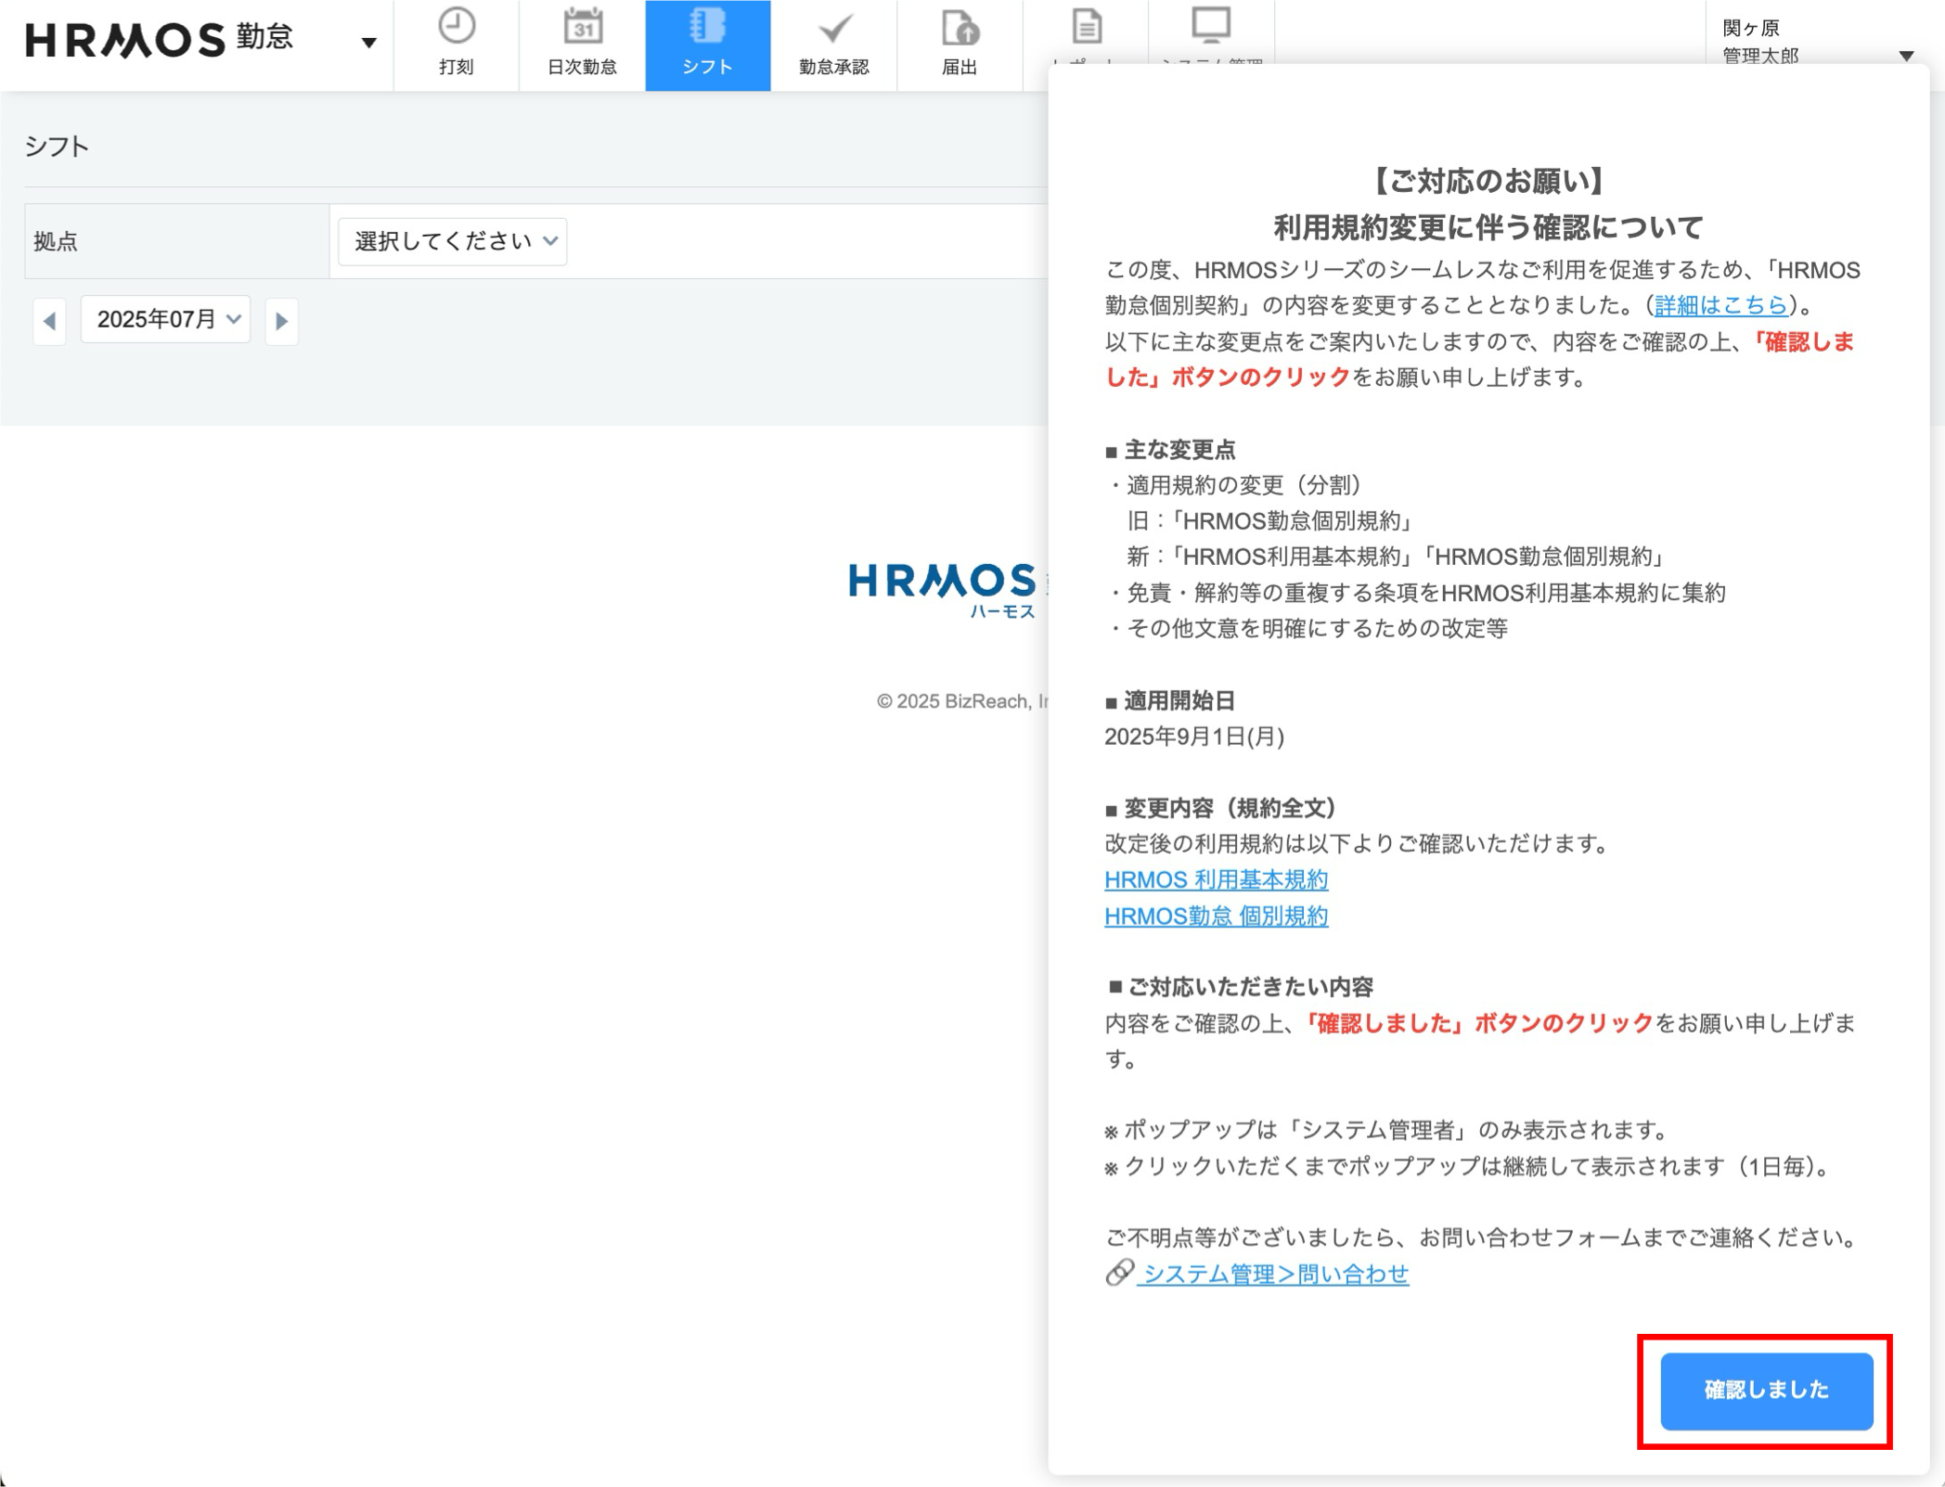Open the 詳細はこちら link
This screenshot has width=1945, height=1487.
tap(1720, 305)
